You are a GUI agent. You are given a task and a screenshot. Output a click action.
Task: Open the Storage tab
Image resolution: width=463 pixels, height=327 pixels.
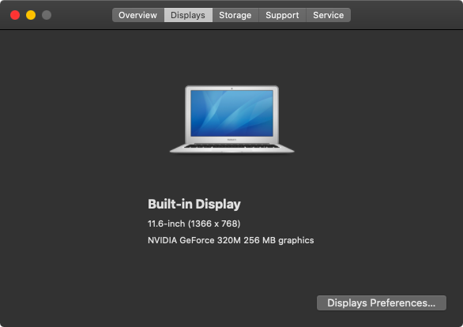pos(235,15)
